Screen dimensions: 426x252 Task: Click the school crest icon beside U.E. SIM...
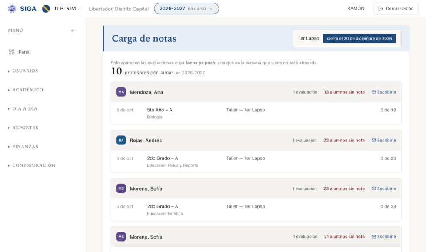point(46,9)
